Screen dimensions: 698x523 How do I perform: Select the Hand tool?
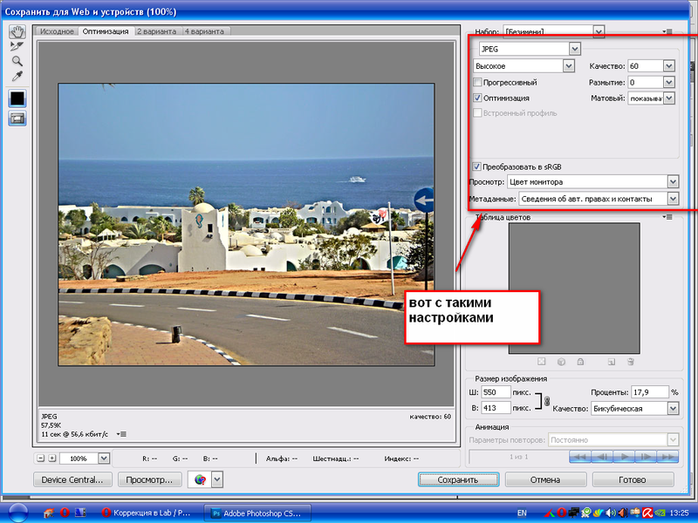[x=17, y=31]
